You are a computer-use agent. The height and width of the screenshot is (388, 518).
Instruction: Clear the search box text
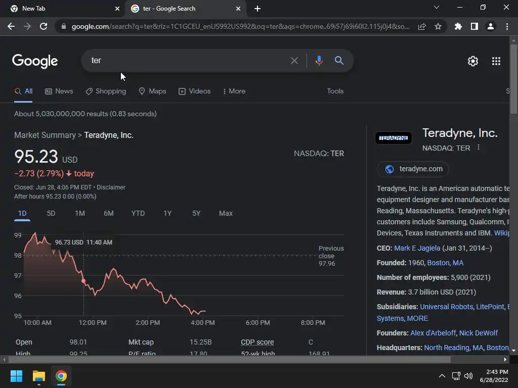coord(294,61)
